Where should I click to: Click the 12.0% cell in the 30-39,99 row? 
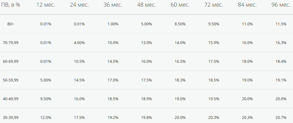[x=46, y=117]
